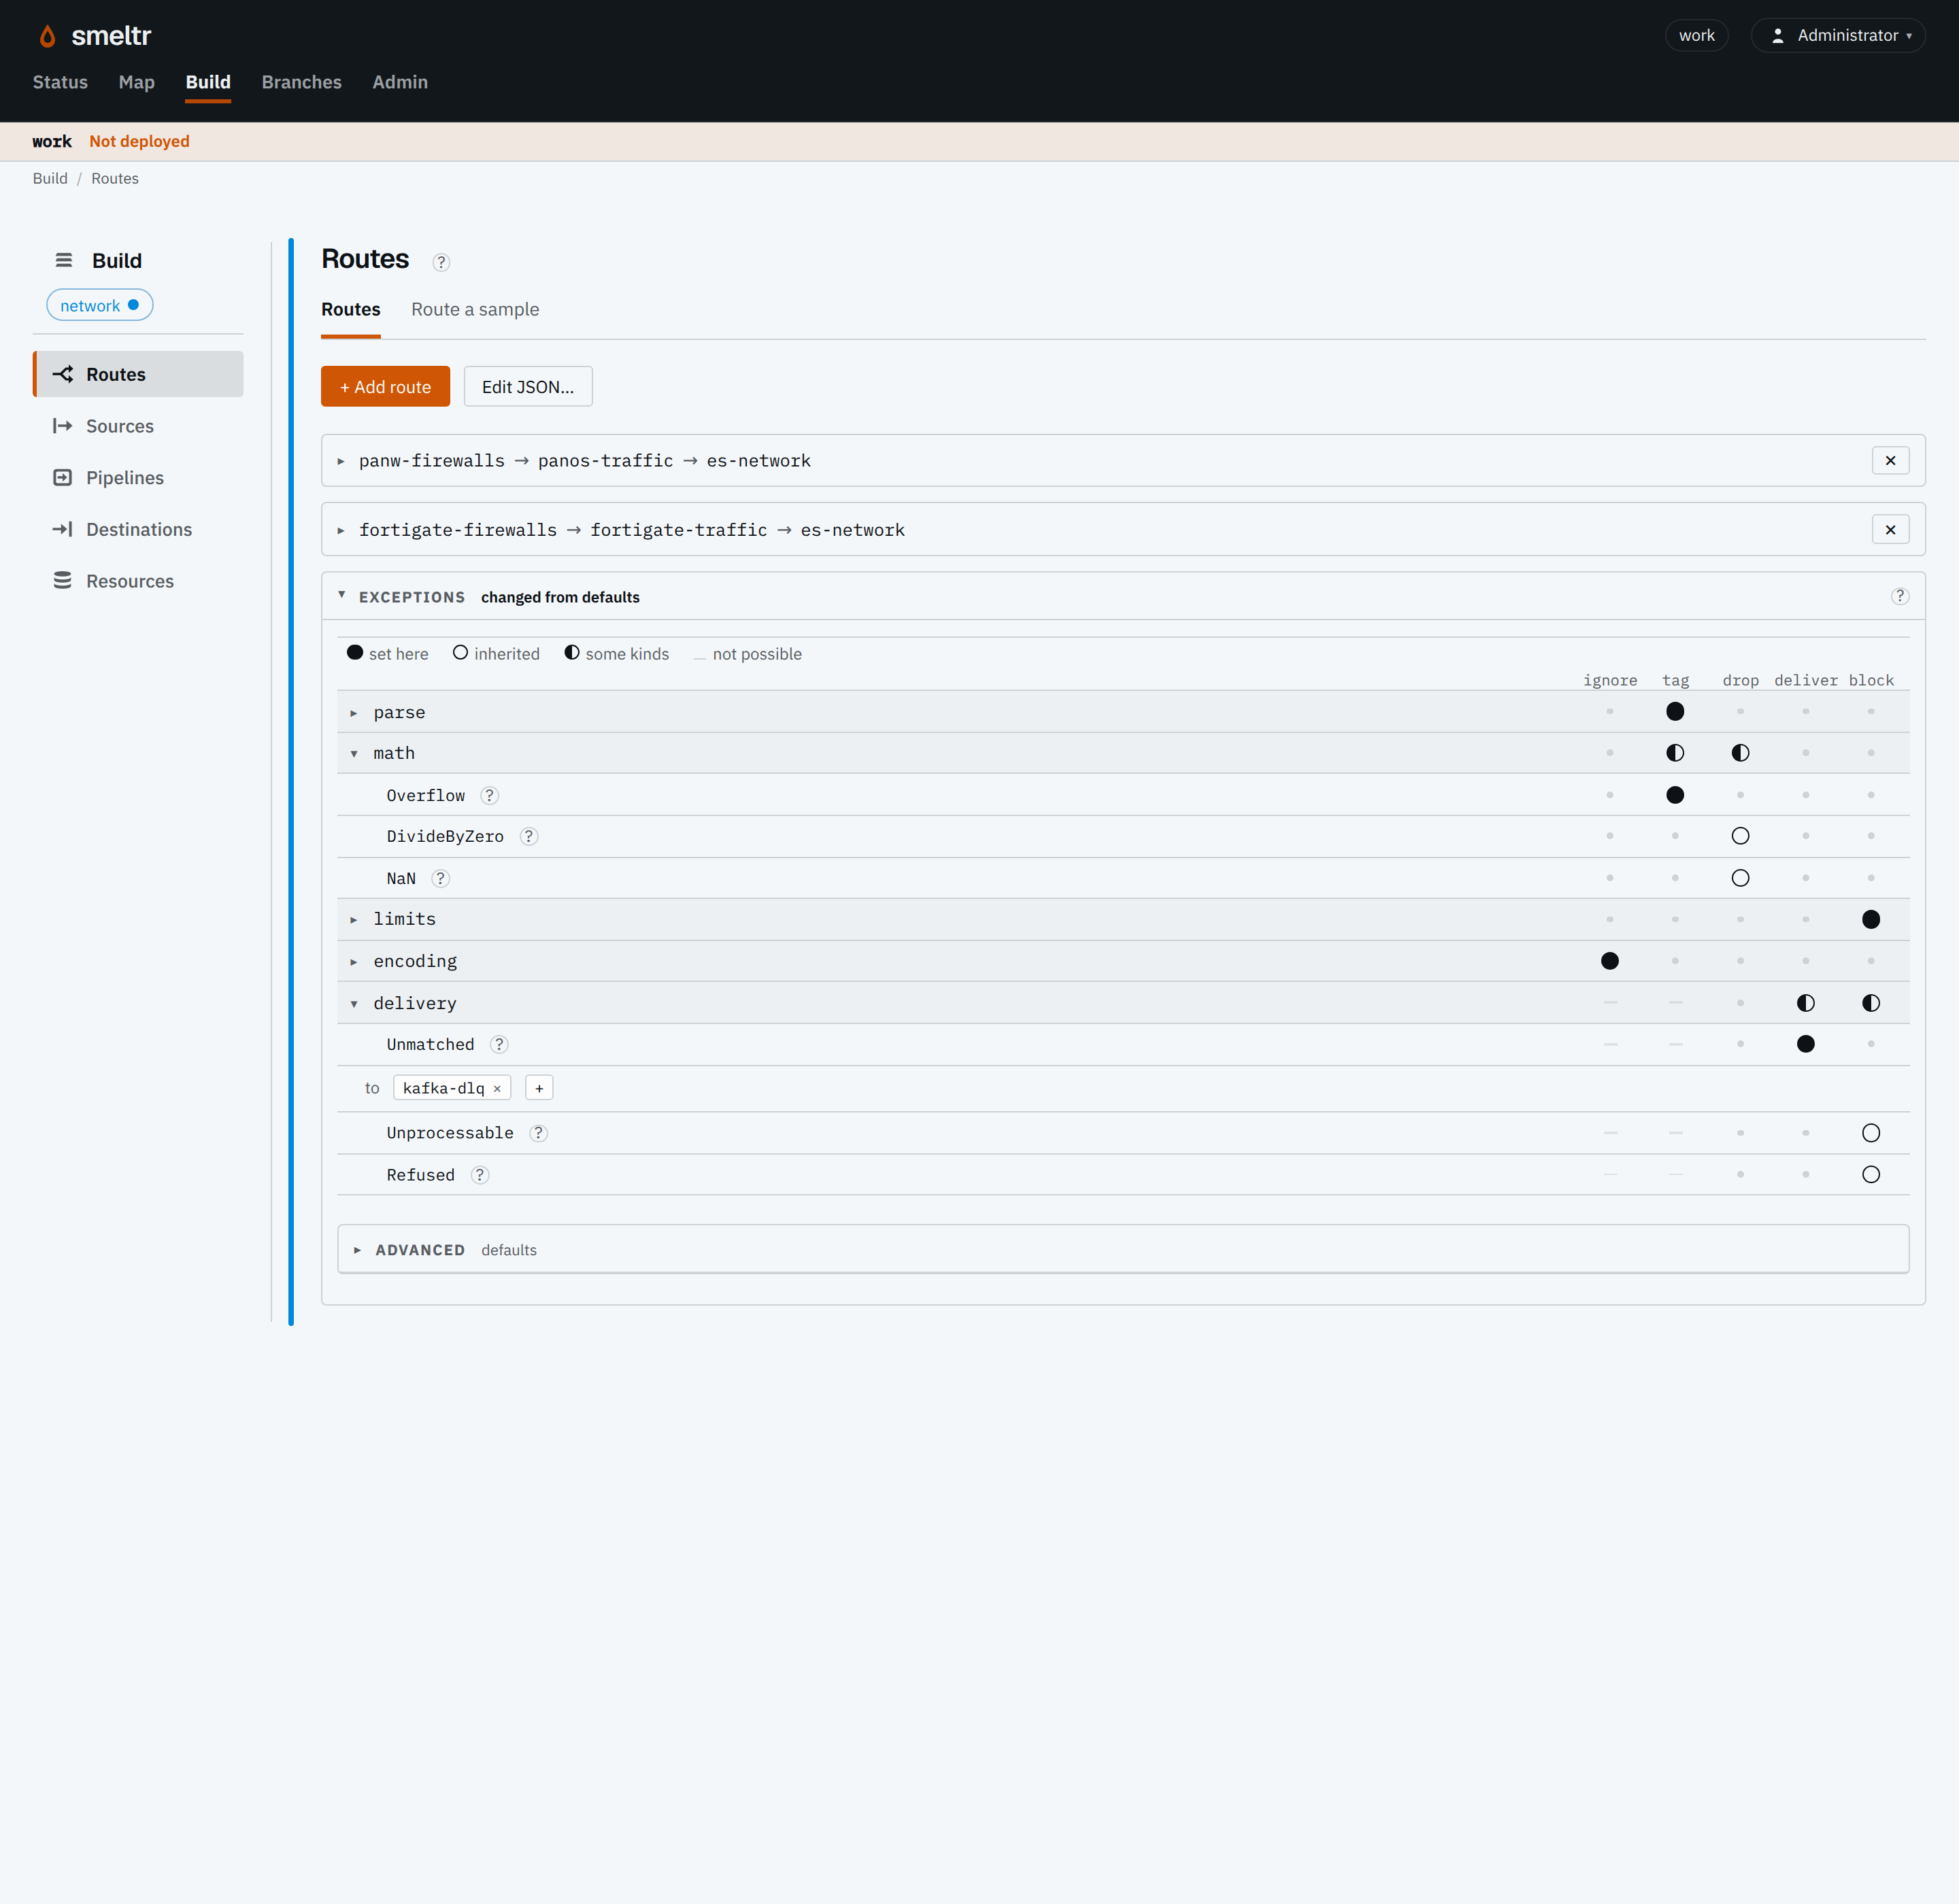
Task: Open the Administrator user dropdown
Action: click(1838, 35)
